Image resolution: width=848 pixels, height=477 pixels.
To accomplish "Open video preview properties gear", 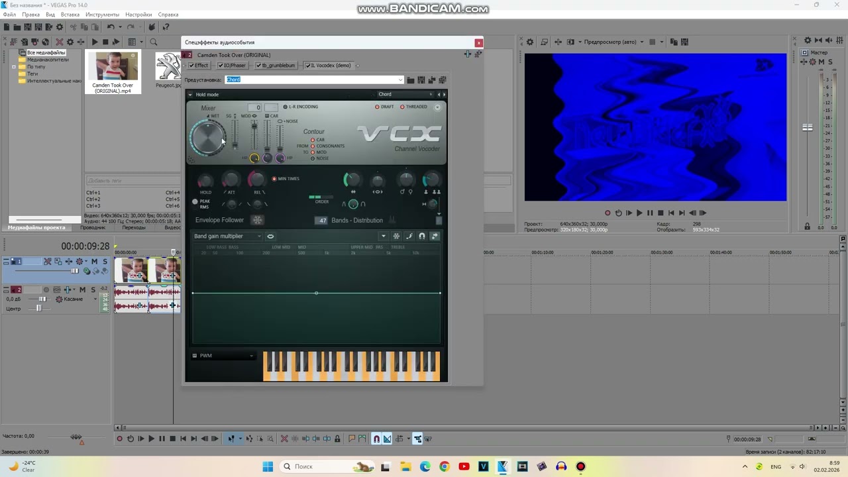I will [530, 42].
